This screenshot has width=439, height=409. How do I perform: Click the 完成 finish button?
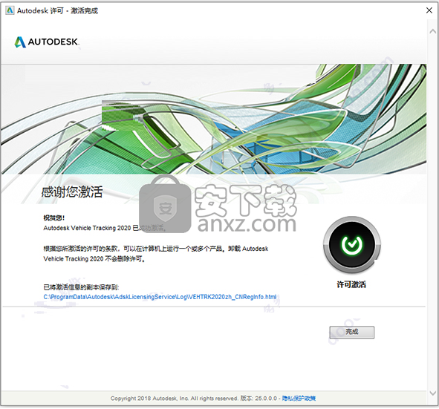coord(351,332)
